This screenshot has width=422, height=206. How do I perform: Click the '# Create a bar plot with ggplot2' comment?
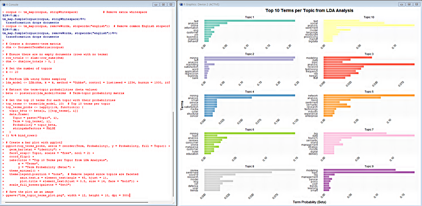tap(34, 142)
